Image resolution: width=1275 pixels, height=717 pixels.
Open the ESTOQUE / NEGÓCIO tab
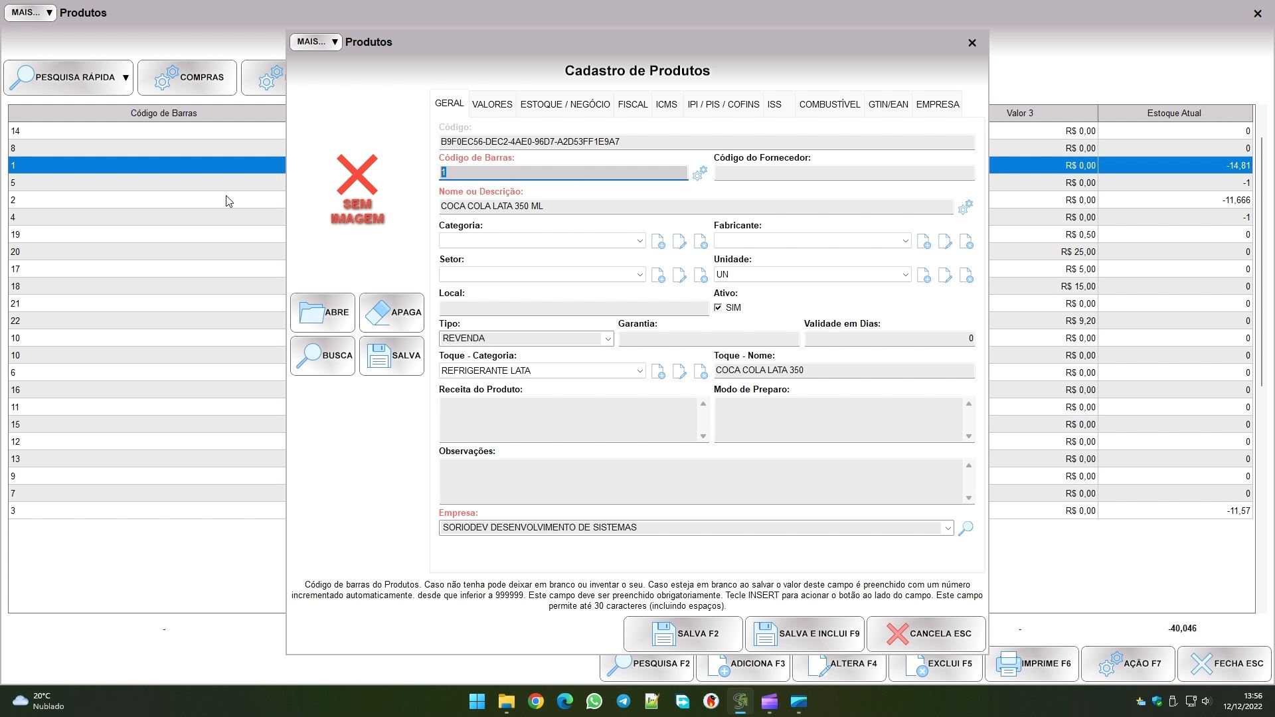pyautogui.click(x=565, y=105)
